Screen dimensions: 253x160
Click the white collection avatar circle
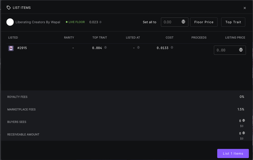tap(10, 22)
